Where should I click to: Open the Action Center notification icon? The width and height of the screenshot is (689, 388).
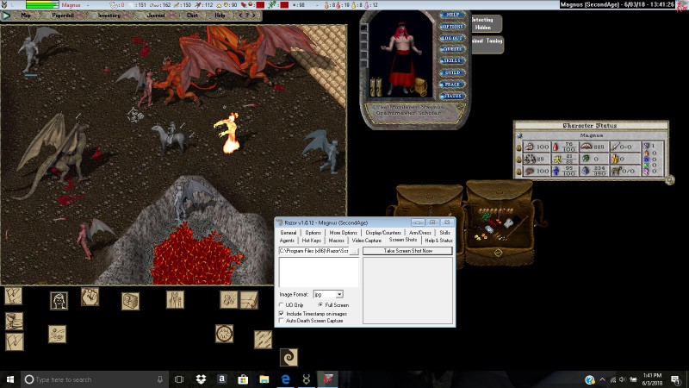(675, 379)
